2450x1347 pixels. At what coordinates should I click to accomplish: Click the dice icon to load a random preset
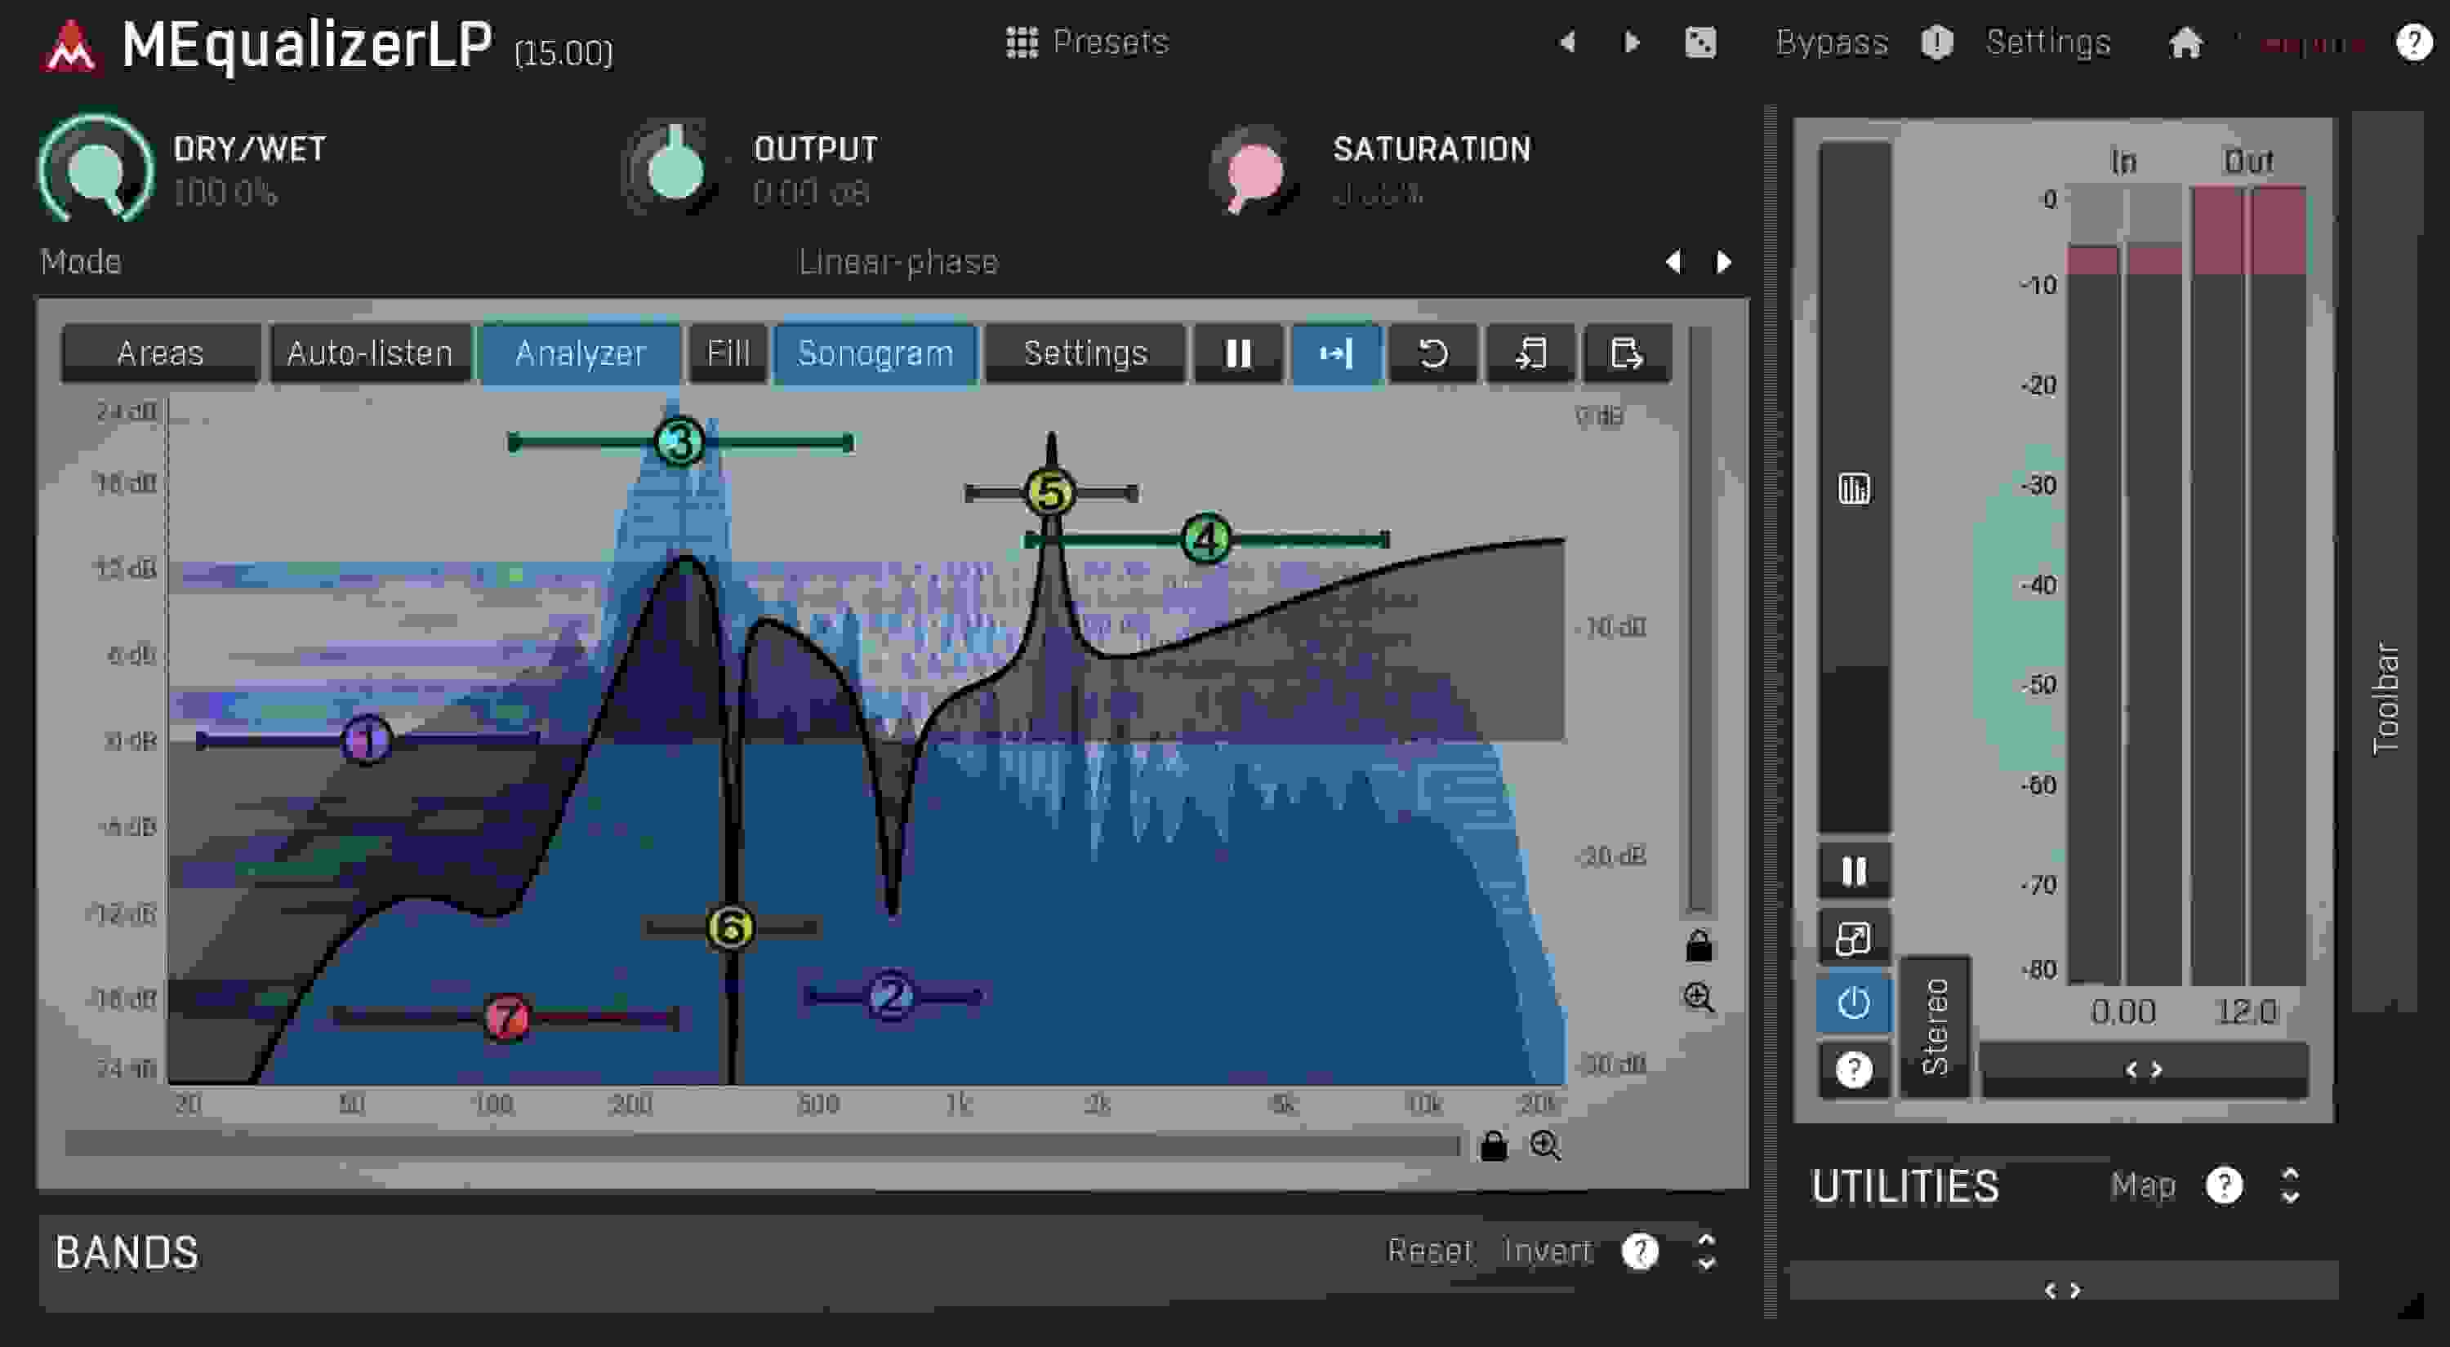click(1701, 42)
